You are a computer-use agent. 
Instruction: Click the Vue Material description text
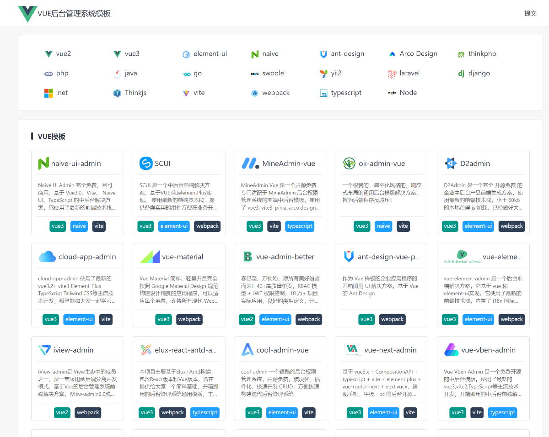pyautogui.click(x=179, y=290)
